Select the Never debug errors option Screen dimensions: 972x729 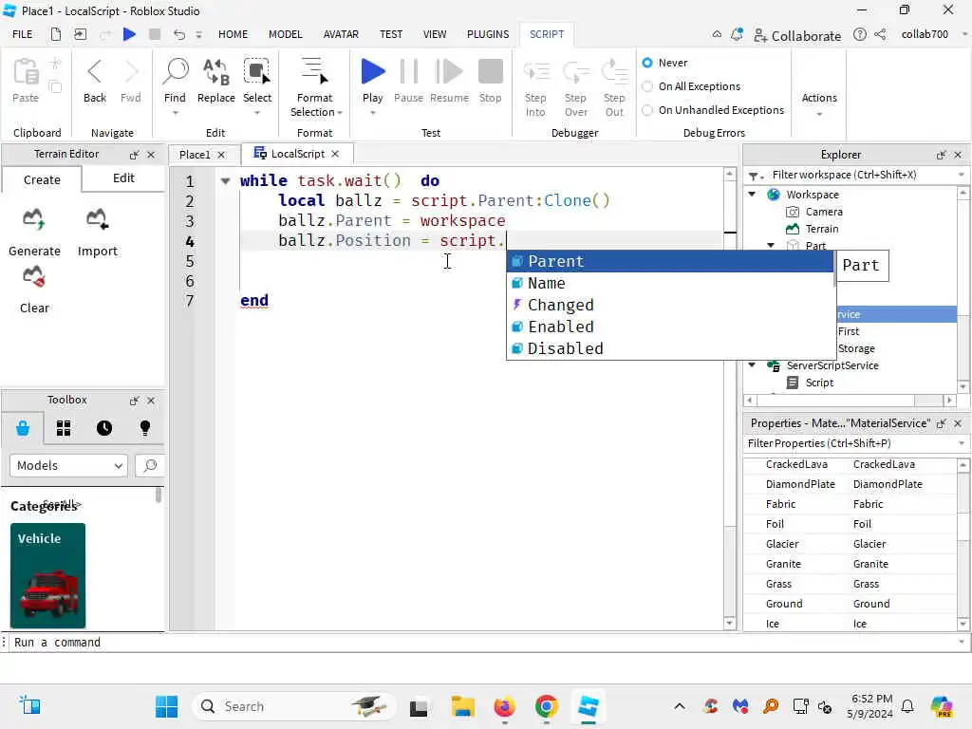647,63
